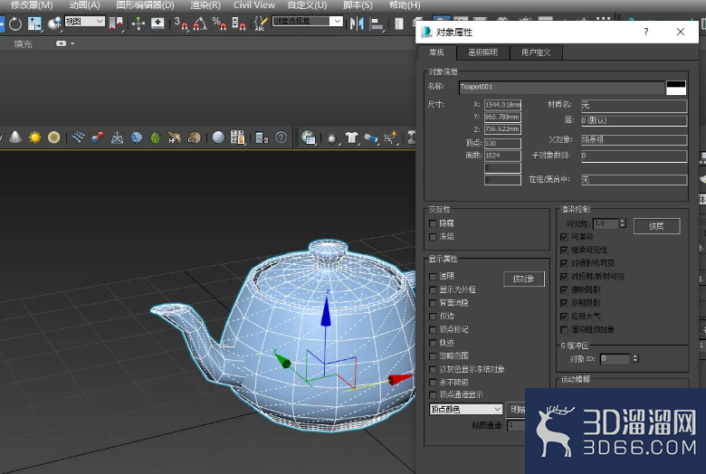Click the cone primitive icon
This screenshot has width=706, height=474.
click(x=15, y=137)
